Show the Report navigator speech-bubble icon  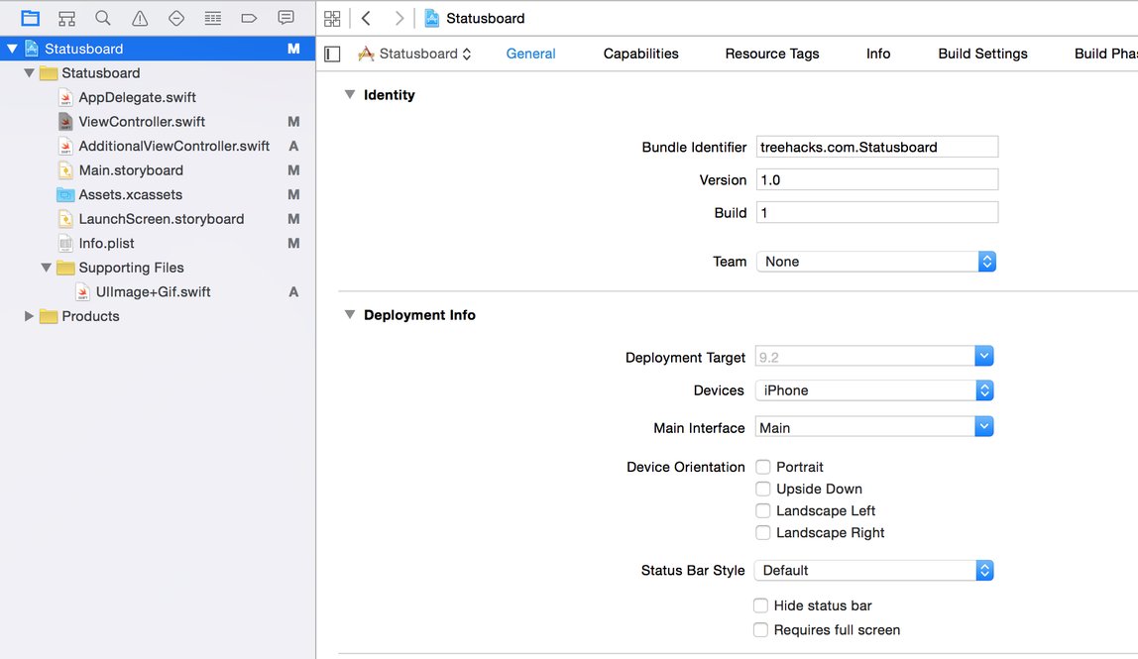(x=285, y=18)
